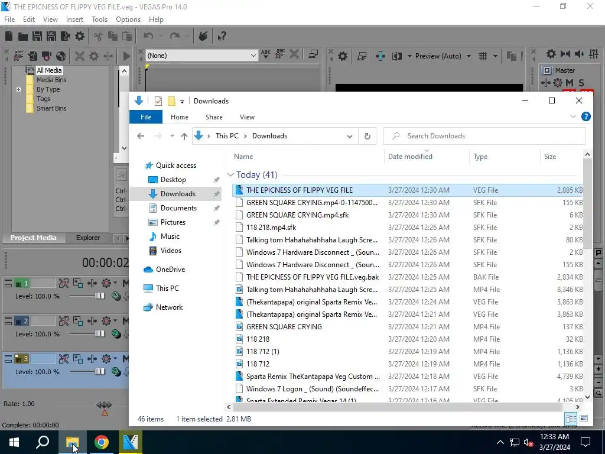Click the Refresh button in Explorer
605x454 pixels.
[367, 137]
